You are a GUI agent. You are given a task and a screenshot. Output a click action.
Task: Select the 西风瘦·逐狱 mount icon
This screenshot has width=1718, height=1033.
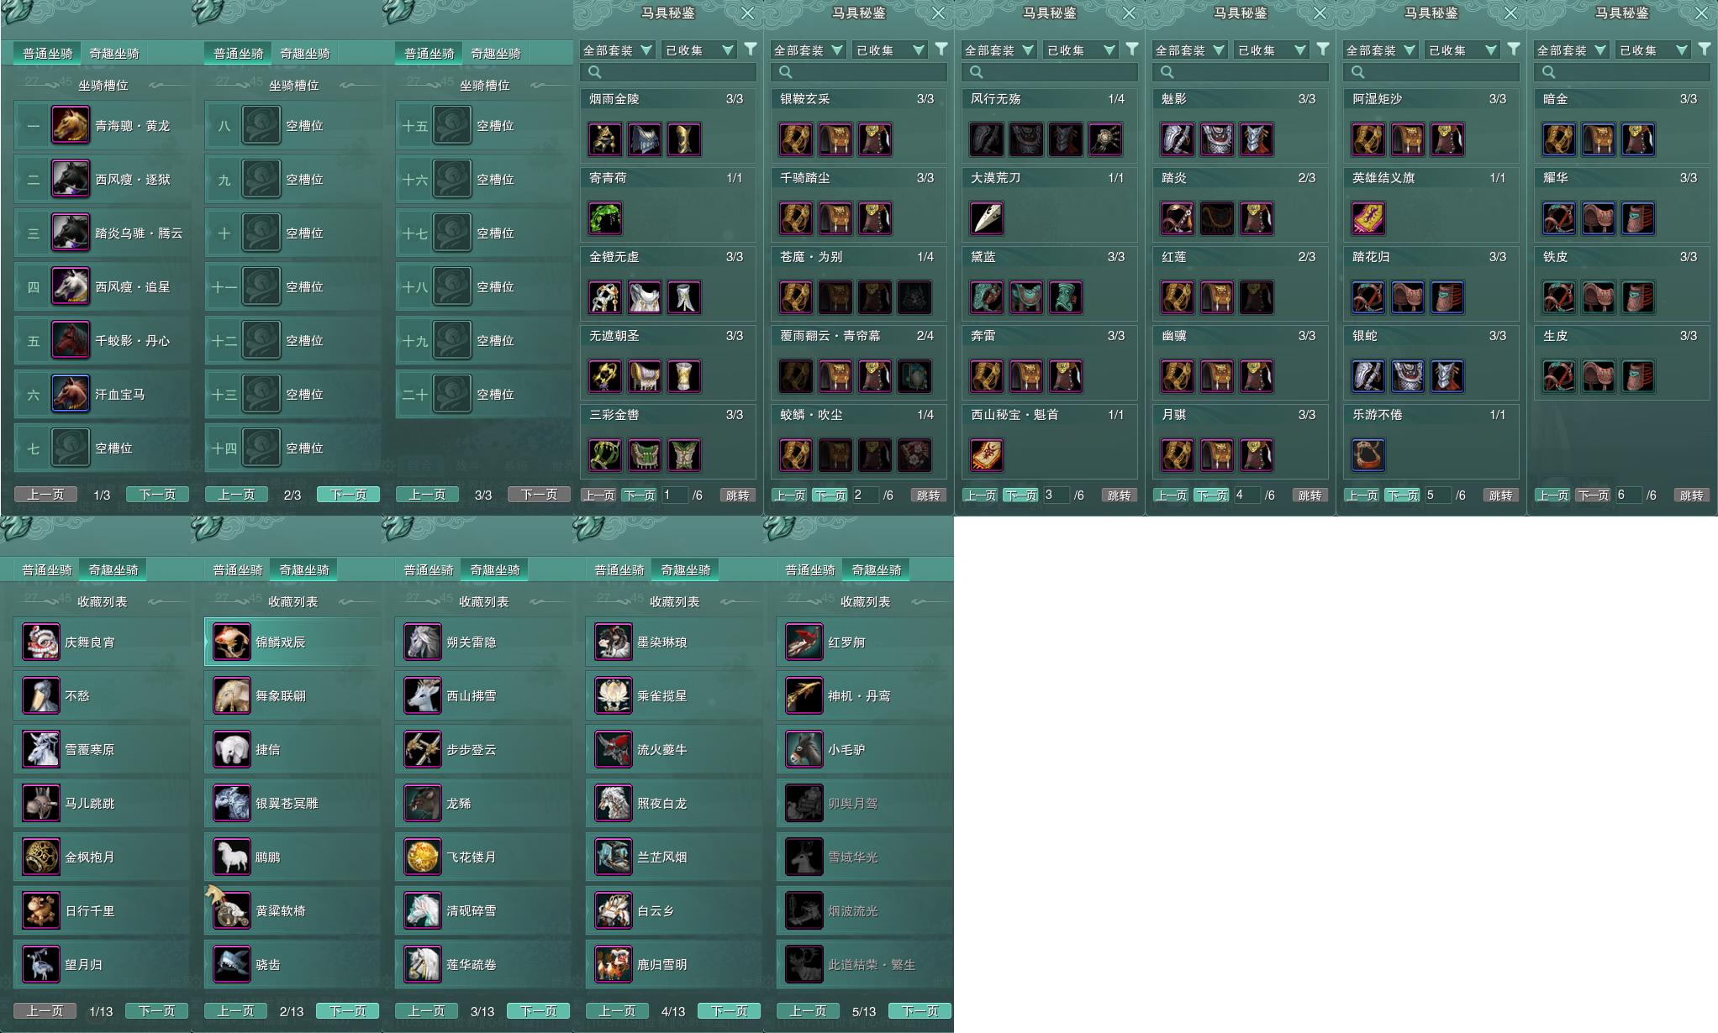71,179
